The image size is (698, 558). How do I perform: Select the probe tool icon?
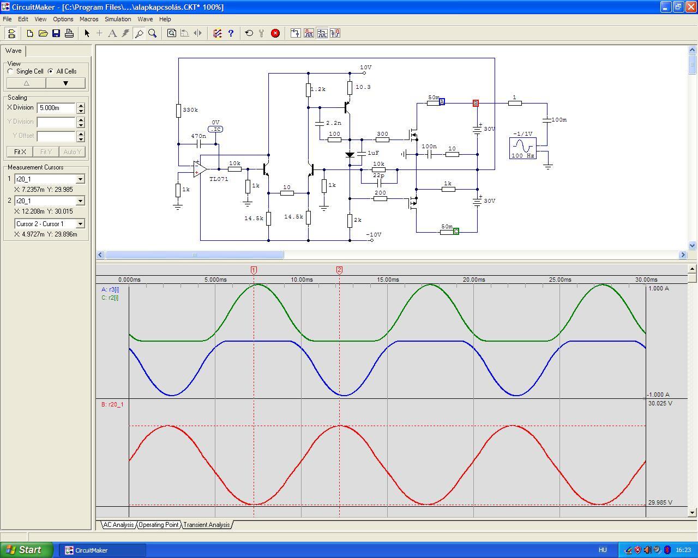(x=139, y=33)
